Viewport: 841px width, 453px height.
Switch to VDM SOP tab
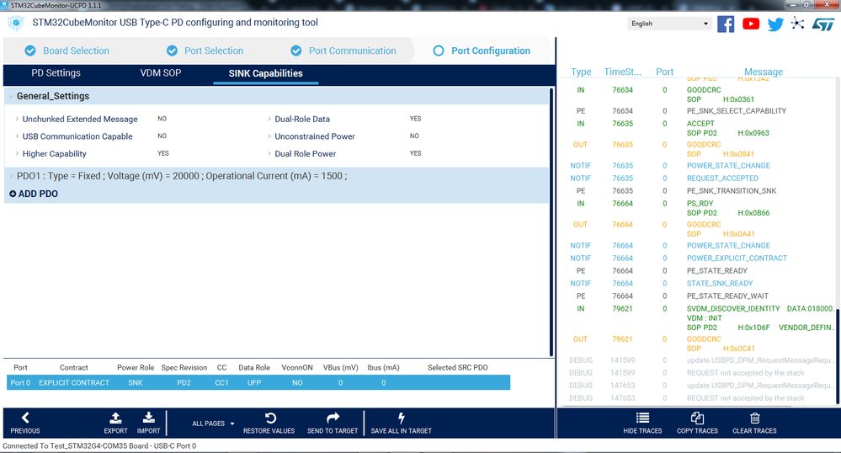160,73
